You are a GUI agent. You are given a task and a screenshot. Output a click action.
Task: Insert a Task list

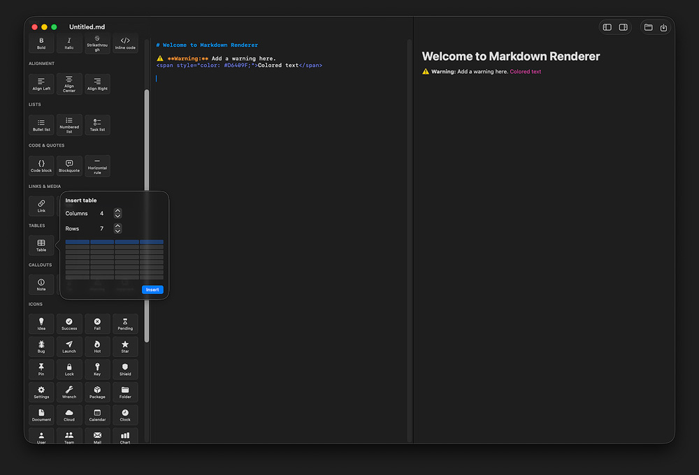point(97,125)
